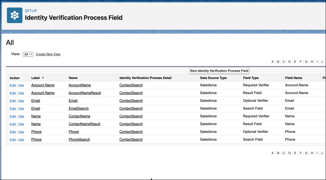Filter by letter D in top alphabet bar
Image resolution: width=326 pixels, height=180 pixels.
point(289,62)
